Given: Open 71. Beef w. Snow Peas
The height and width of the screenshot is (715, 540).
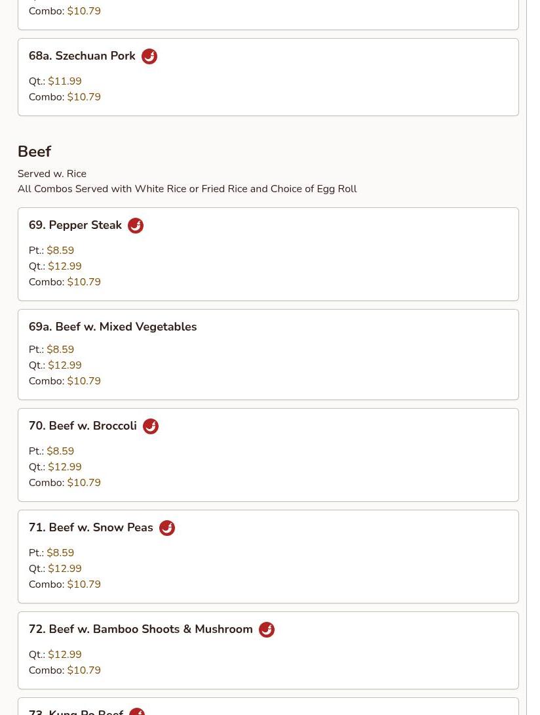Looking at the screenshot, I should coord(90,527).
